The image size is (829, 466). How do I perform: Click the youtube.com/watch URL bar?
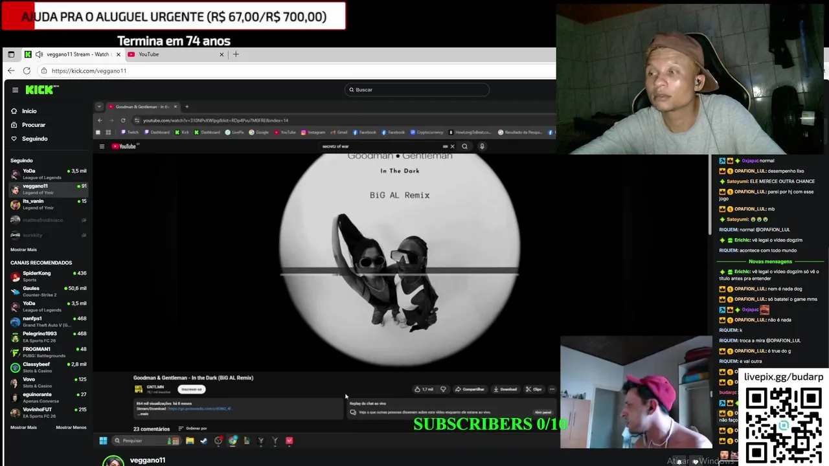343,120
